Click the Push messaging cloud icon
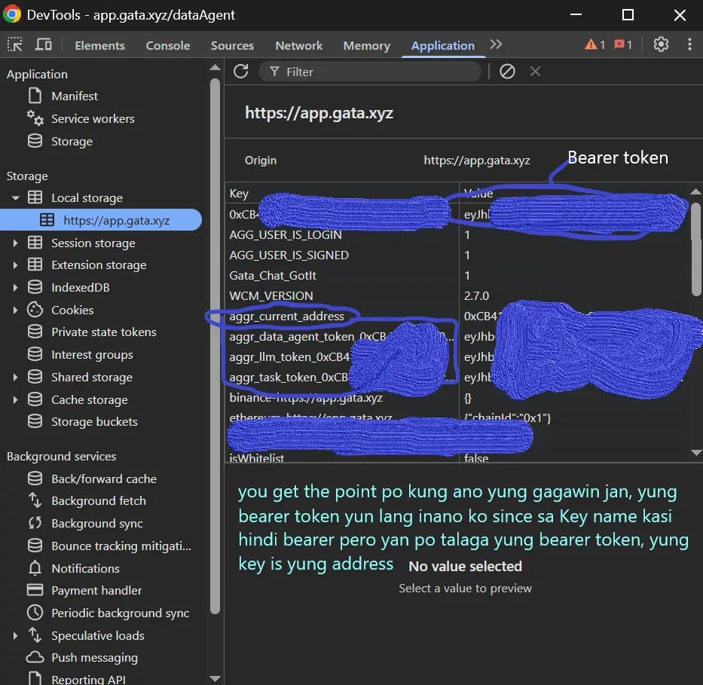 coord(35,657)
